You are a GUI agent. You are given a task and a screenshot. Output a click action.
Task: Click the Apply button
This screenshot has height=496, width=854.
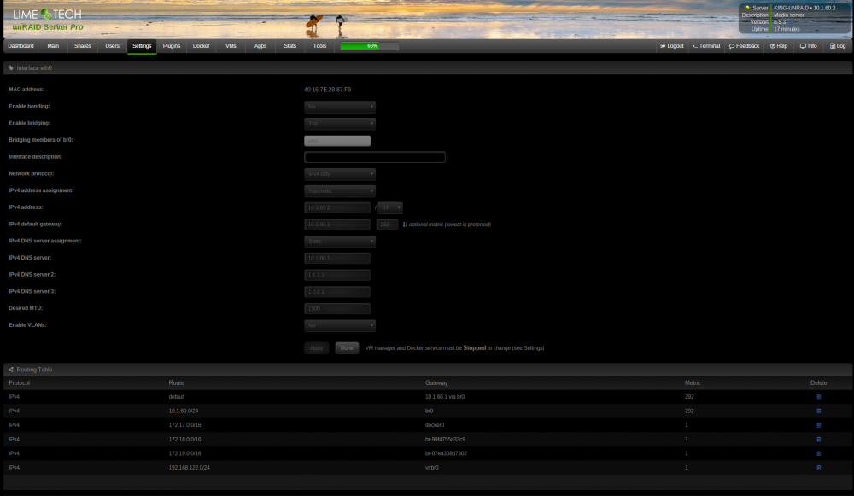[317, 348]
